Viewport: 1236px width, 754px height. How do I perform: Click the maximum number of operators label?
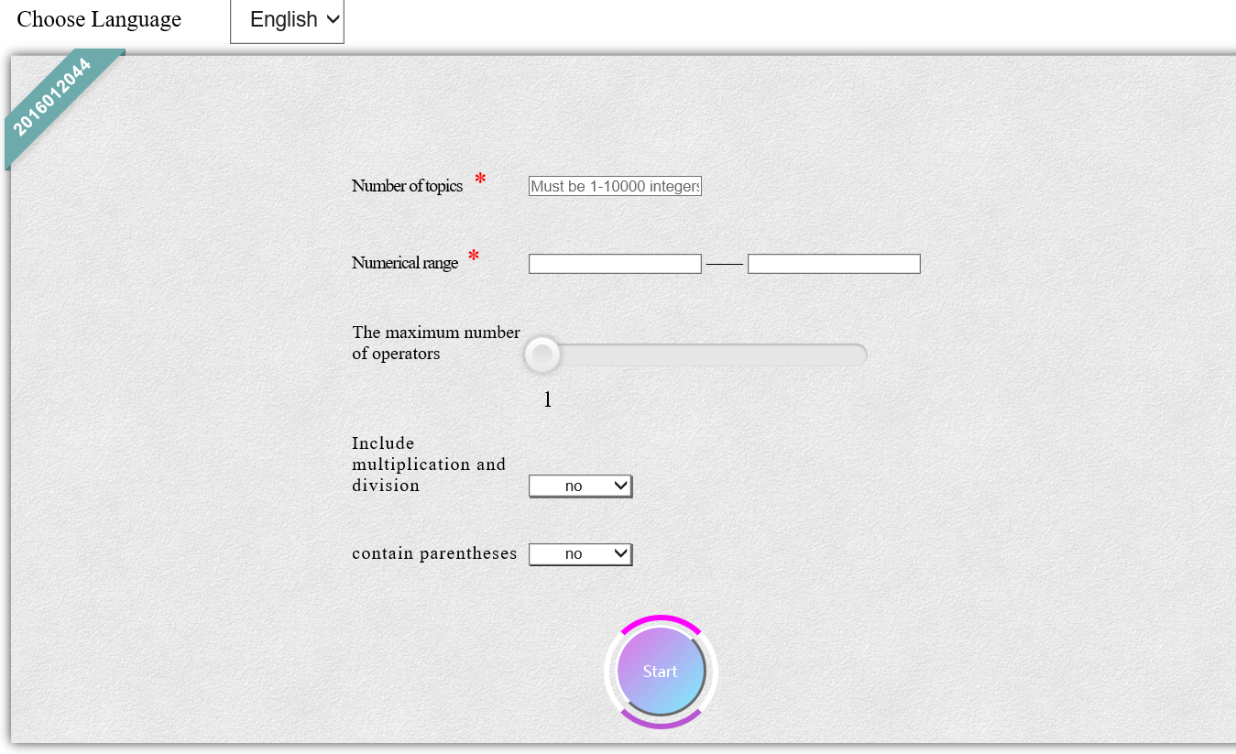pyautogui.click(x=435, y=343)
